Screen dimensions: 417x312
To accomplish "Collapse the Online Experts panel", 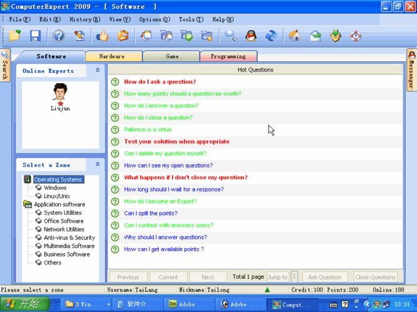I will (98, 71).
